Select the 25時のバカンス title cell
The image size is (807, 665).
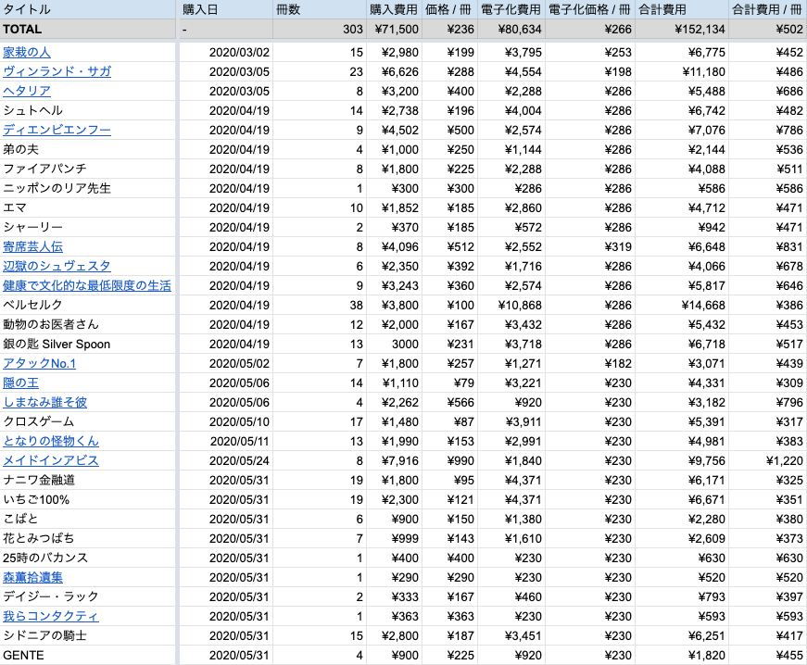pyautogui.click(x=88, y=558)
